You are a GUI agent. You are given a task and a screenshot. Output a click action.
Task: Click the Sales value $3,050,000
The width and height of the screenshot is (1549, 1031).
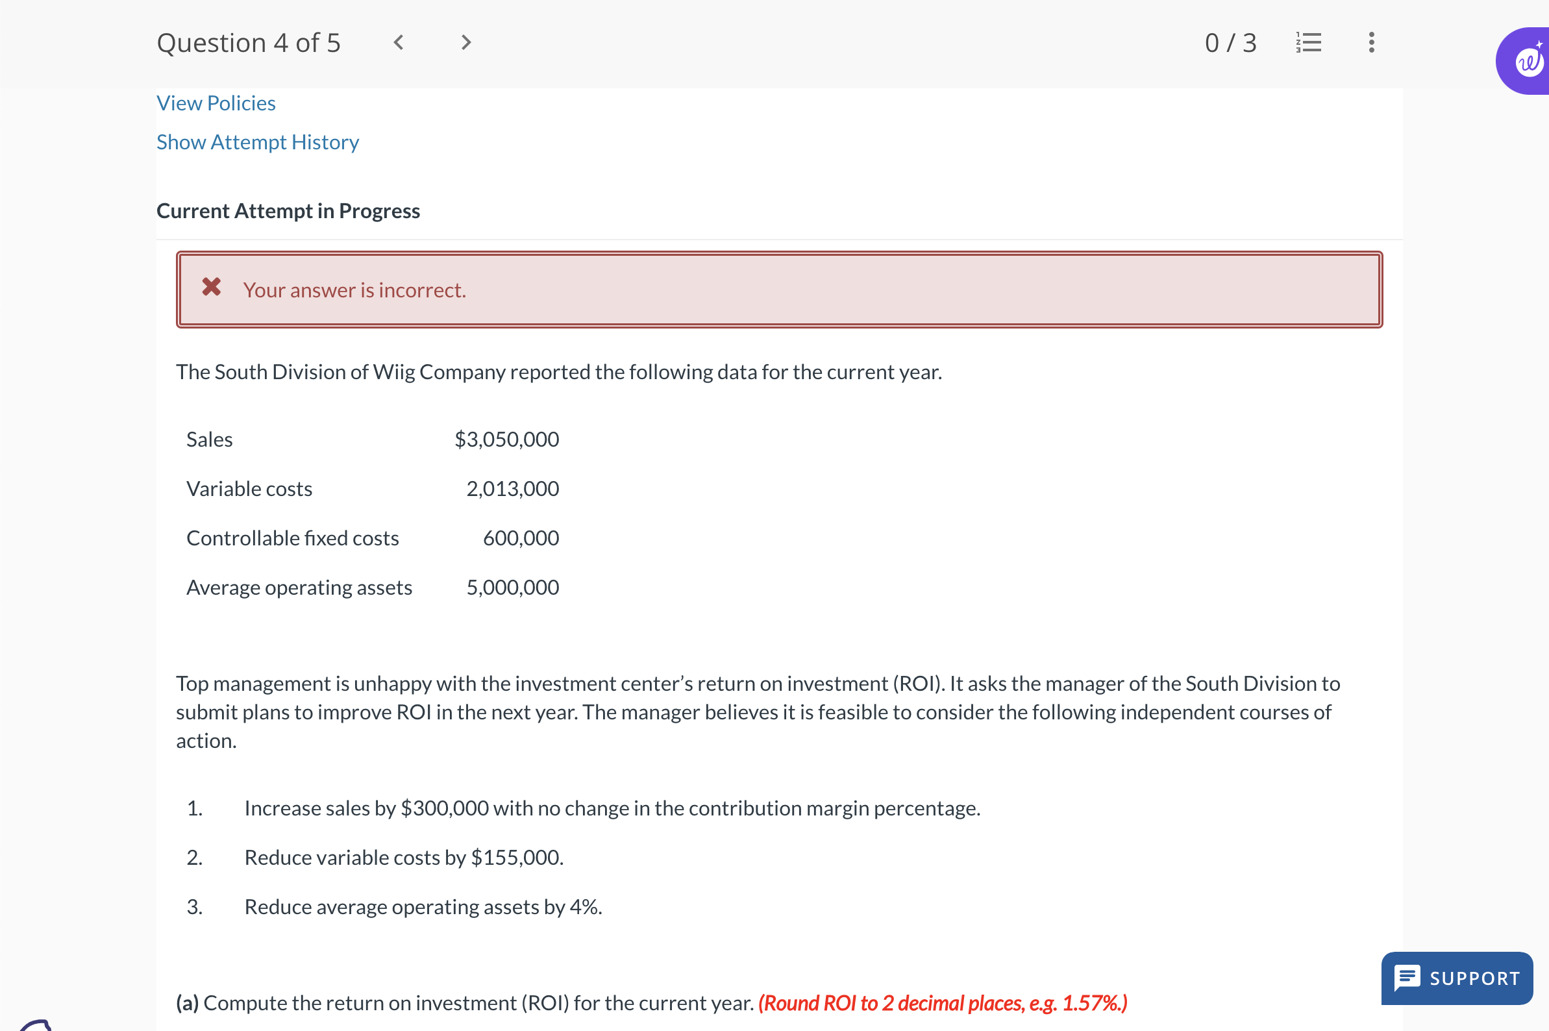506,440
